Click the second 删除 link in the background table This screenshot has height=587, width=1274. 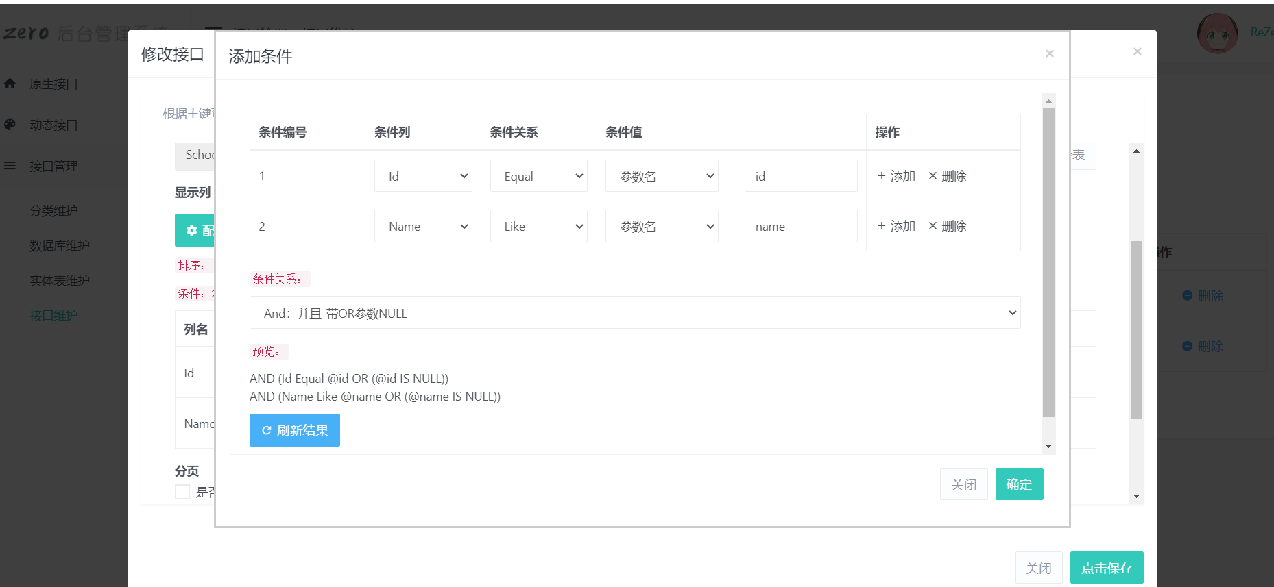pyautogui.click(x=1203, y=347)
